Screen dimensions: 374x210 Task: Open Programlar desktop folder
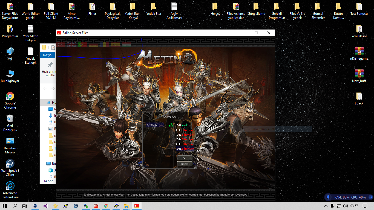10,32
